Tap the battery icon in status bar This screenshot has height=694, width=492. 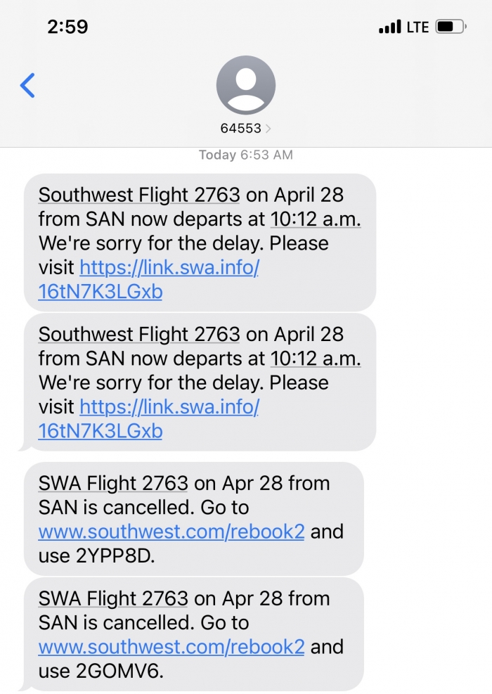pyautogui.click(x=451, y=27)
